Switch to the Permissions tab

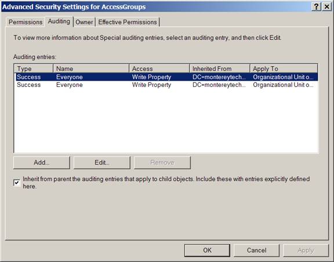(26, 22)
